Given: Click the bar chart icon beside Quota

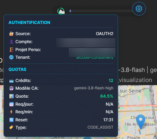Looking at the screenshot, I should pyautogui.click(x=11, y=96).
